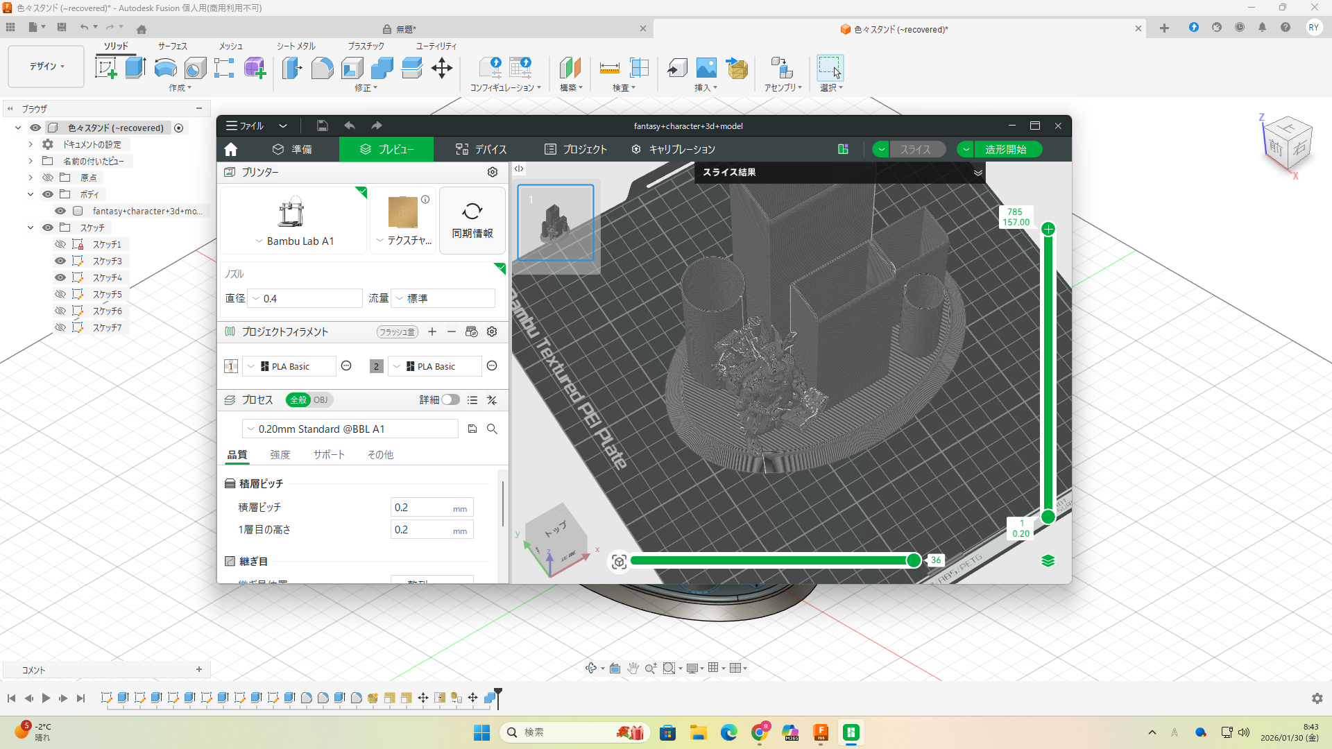Click the 造形開始 button

(1005, 149)
